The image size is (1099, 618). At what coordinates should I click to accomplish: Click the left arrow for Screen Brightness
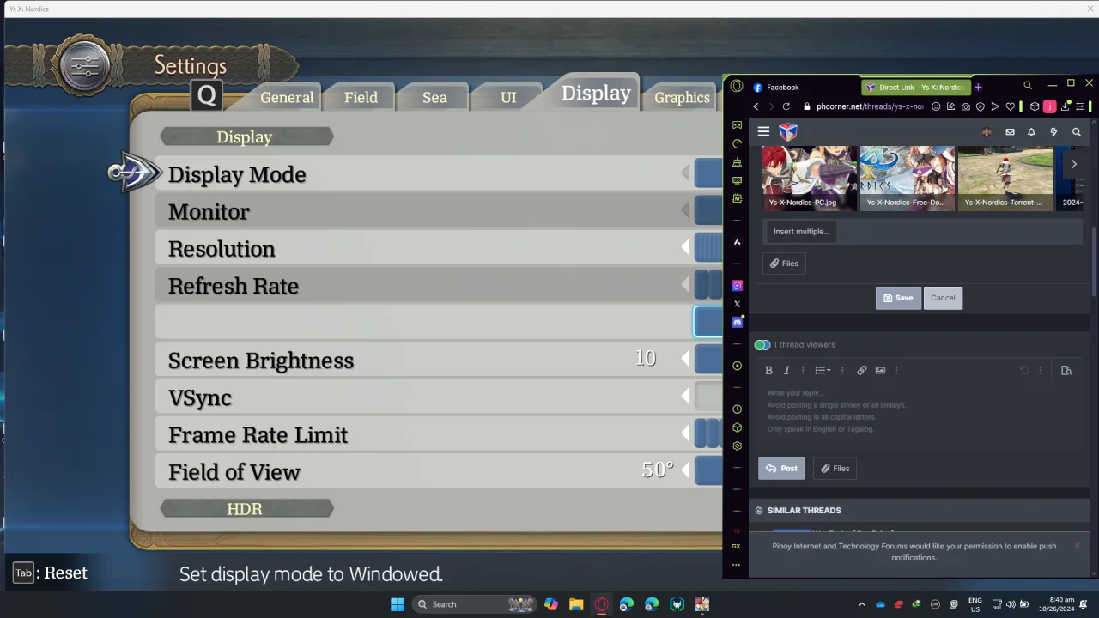(685, 360)
